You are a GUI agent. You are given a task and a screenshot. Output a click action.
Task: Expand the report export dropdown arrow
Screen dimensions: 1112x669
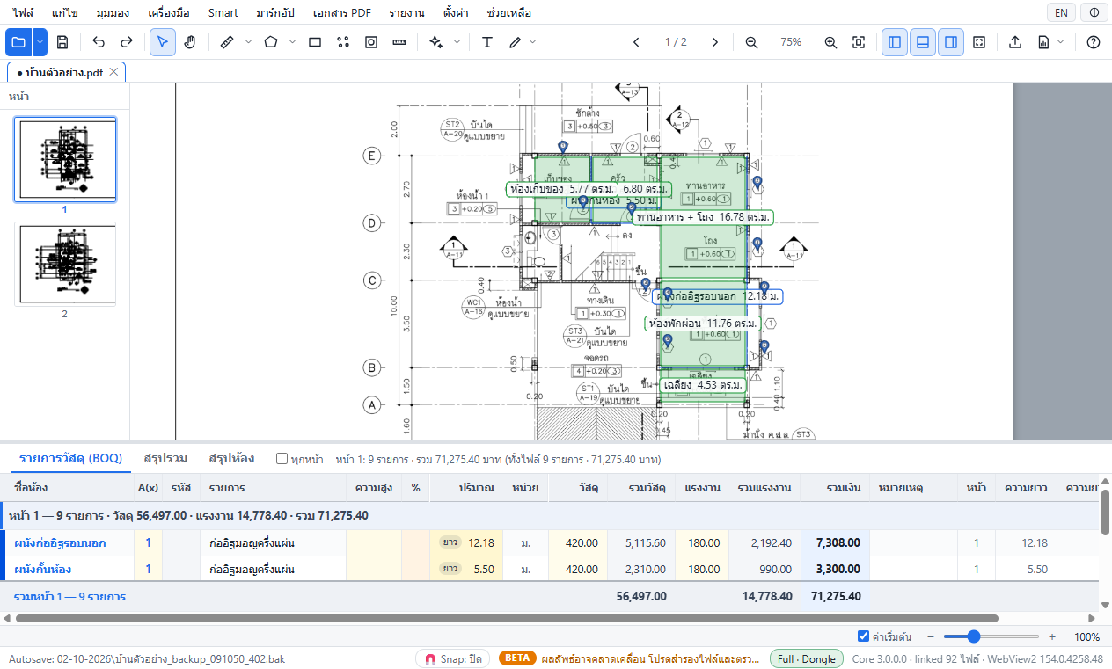[1061, 42]
